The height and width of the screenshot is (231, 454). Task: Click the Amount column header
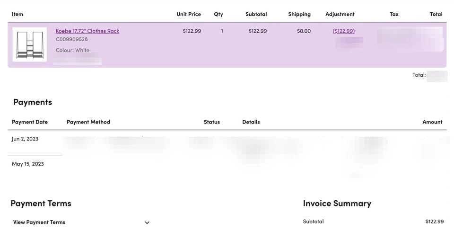432,122
